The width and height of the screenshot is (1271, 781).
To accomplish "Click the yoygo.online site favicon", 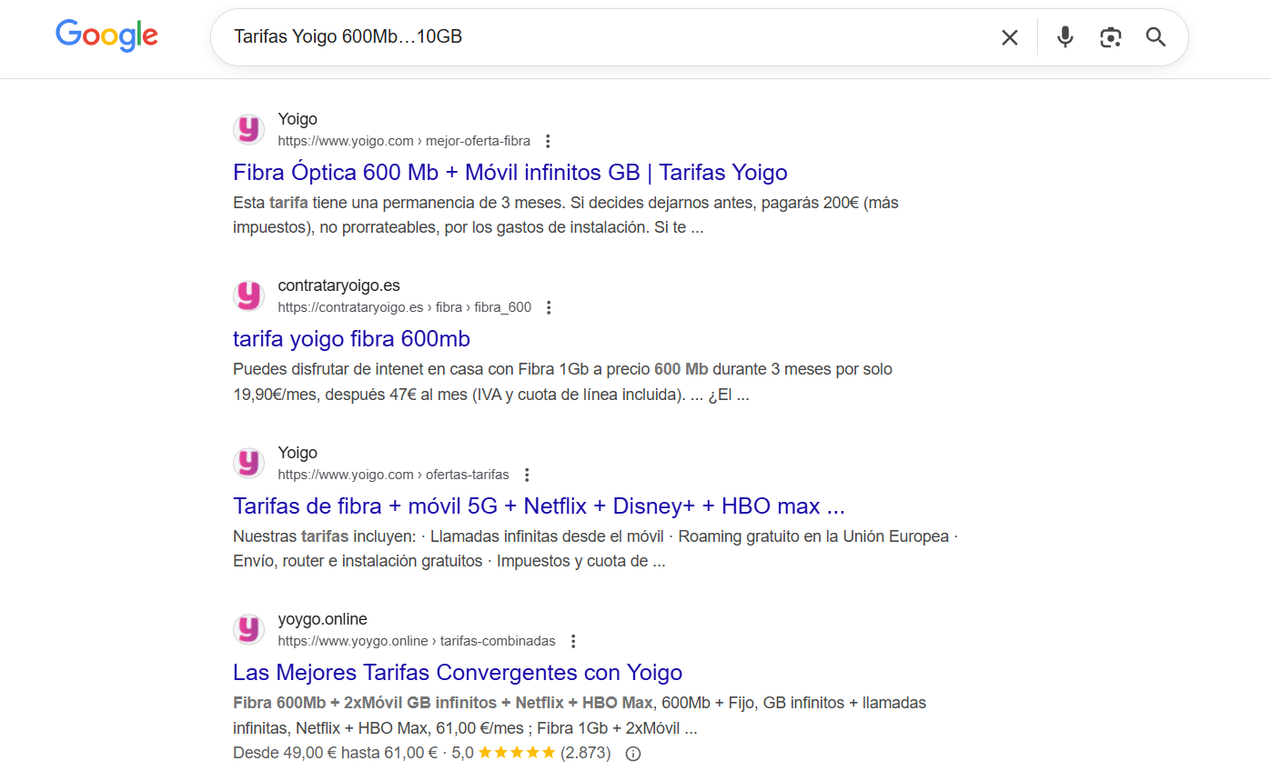I will coord(248,629).
